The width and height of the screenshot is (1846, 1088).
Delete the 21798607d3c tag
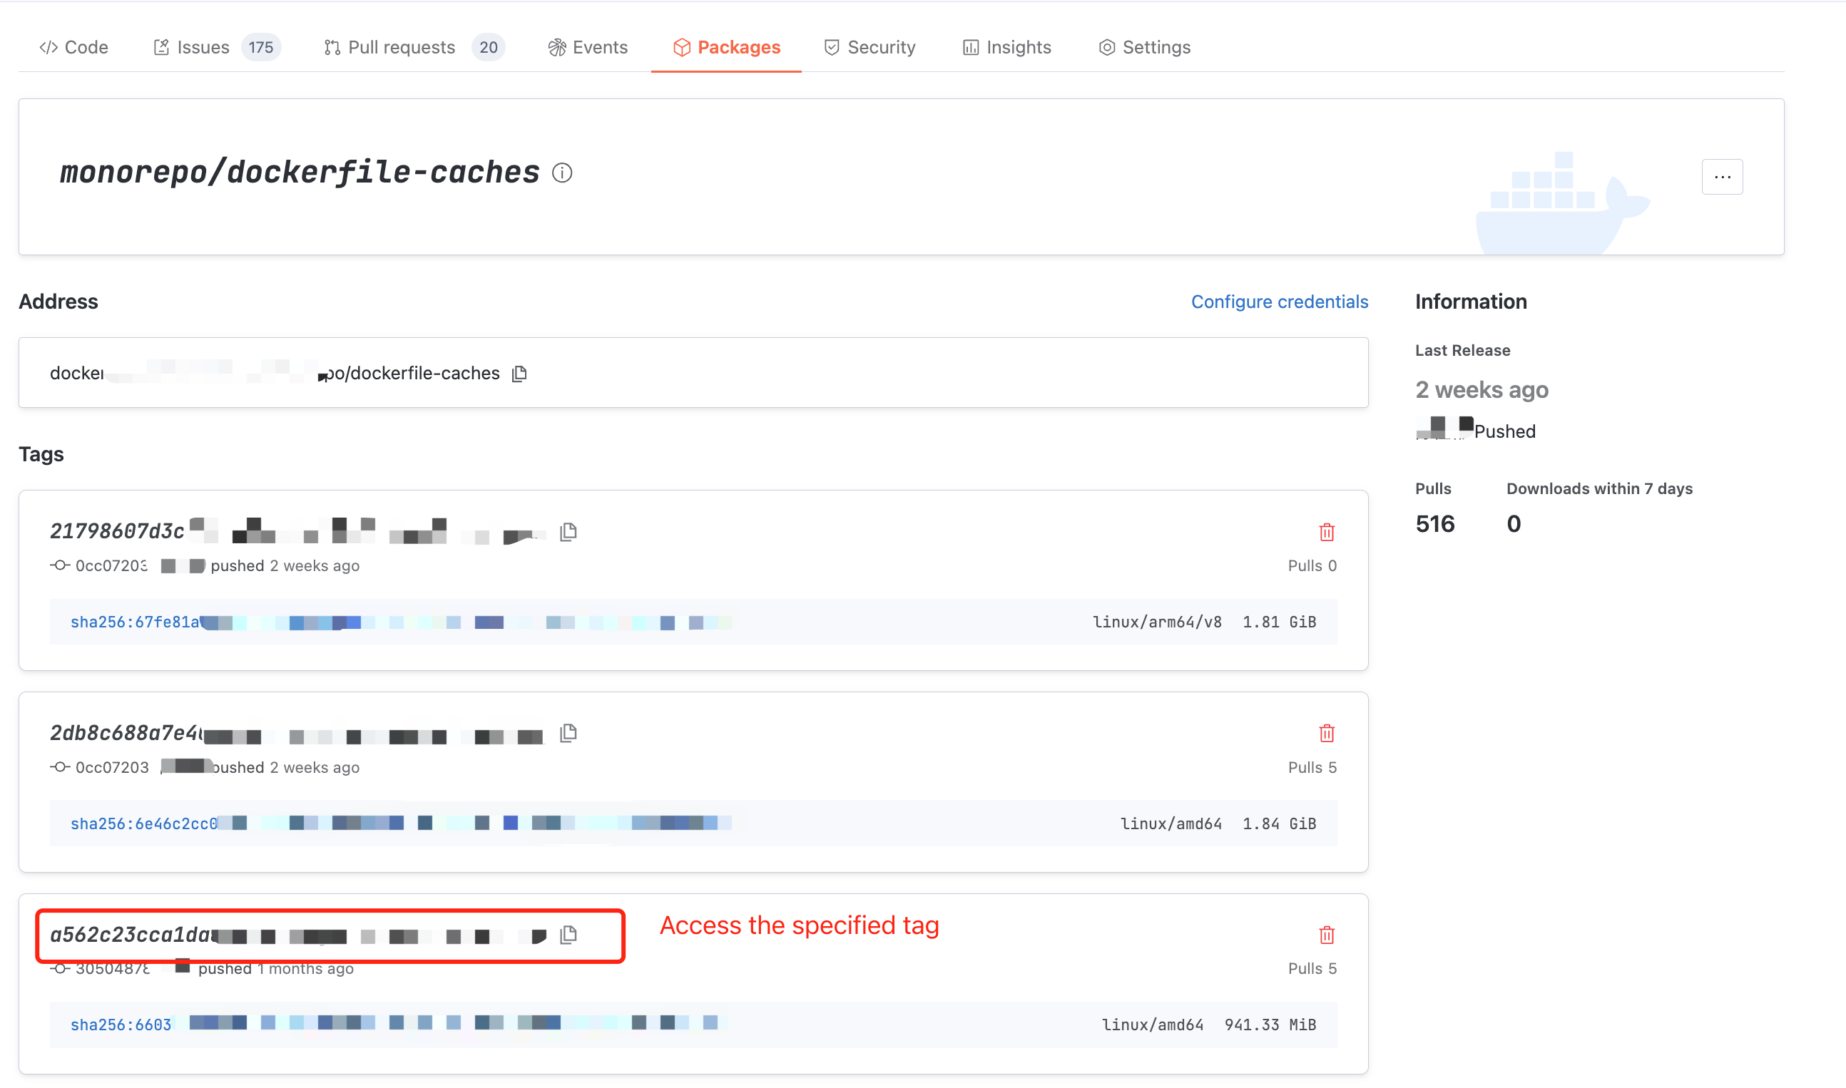pos(1326,533)
